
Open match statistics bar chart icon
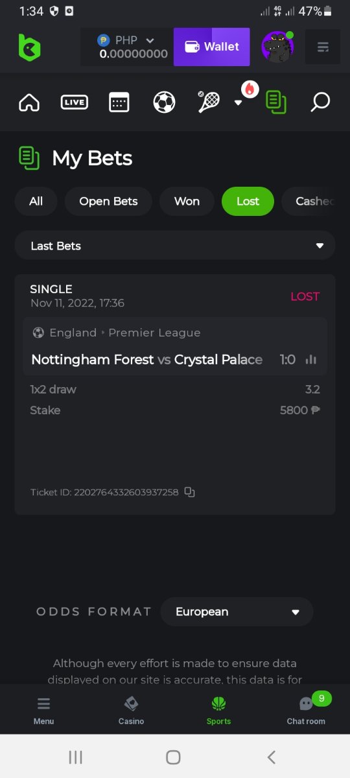point(311,359)
